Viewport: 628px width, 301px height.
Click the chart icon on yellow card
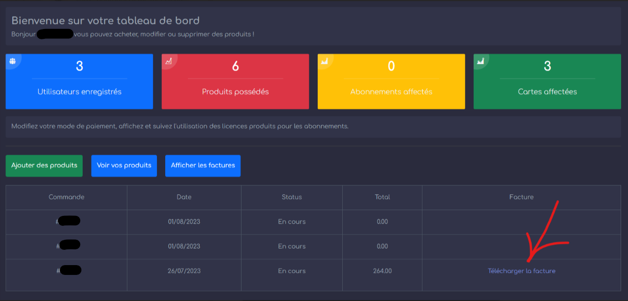pyautogui.click(x=324, y=61)
